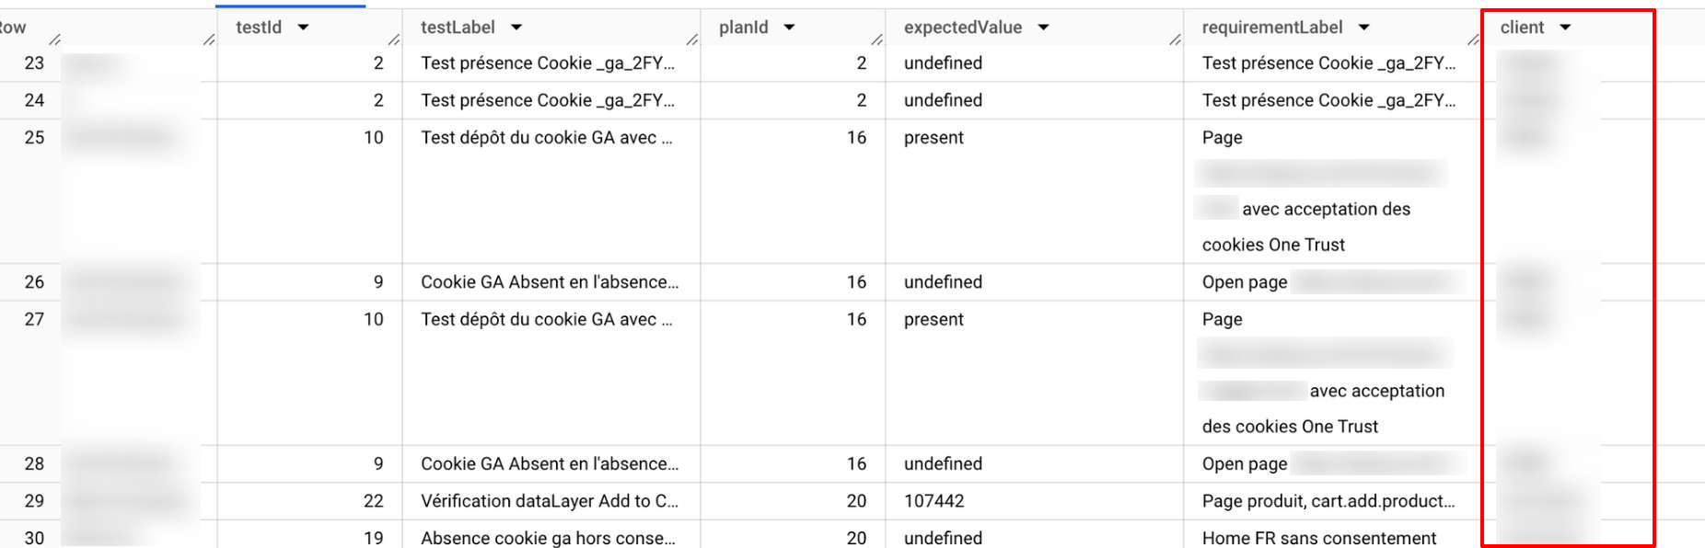Open the testLabel column dropdown arrow

[516, 28]
